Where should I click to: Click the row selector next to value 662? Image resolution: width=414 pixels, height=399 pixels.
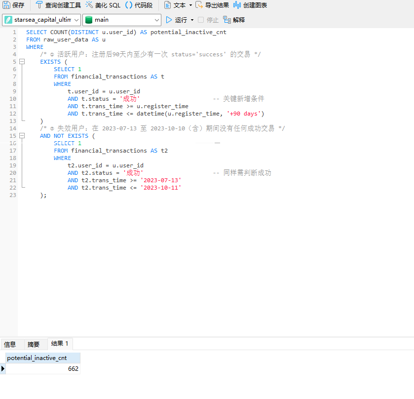point(2,368)
